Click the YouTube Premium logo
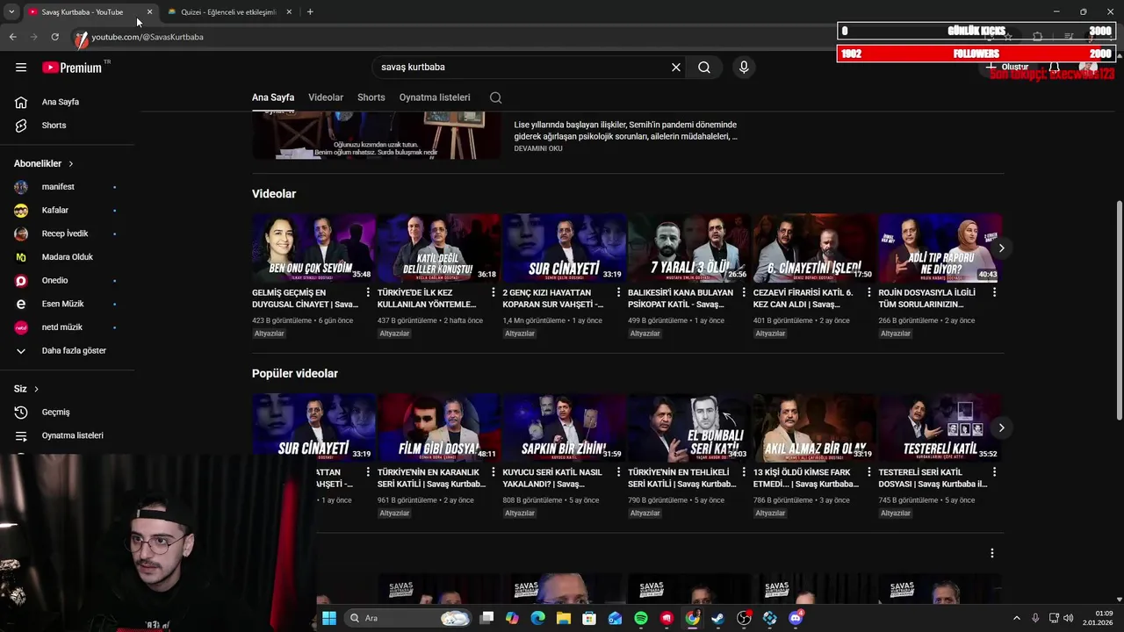The height and width of the screenshot is (632, 1124). pyautogui.click(x=72, y=68)
